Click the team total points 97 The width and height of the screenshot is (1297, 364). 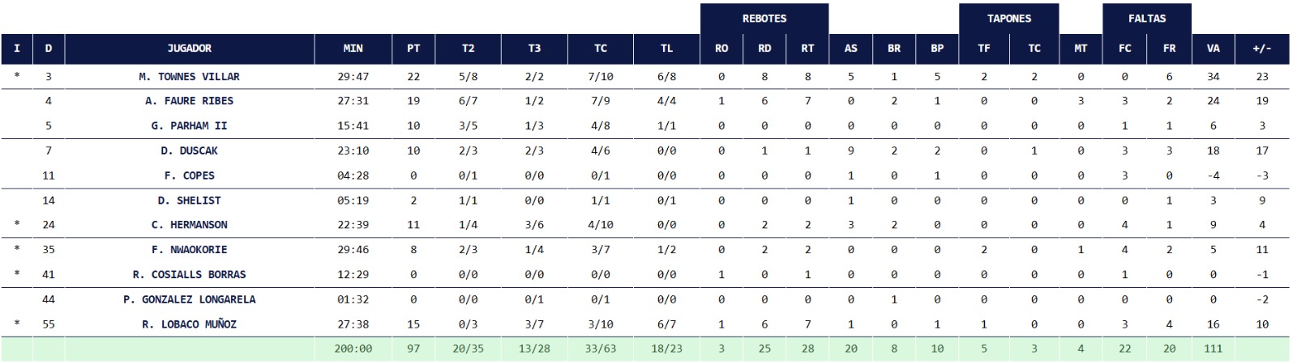click(413, 349)
